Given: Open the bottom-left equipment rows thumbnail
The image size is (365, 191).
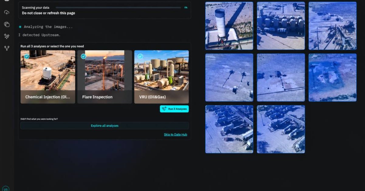Looking at the screenshot, I should click(x=229, y=129).
